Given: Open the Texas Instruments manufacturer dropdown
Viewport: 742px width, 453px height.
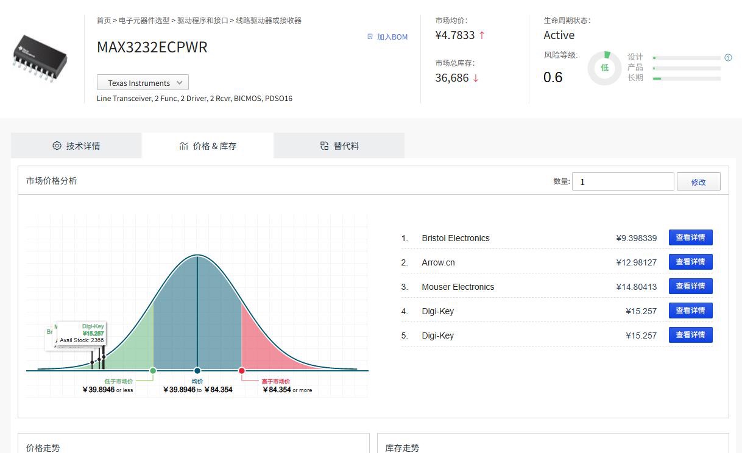Looking at the screenshot, I should tap(143, 83).
